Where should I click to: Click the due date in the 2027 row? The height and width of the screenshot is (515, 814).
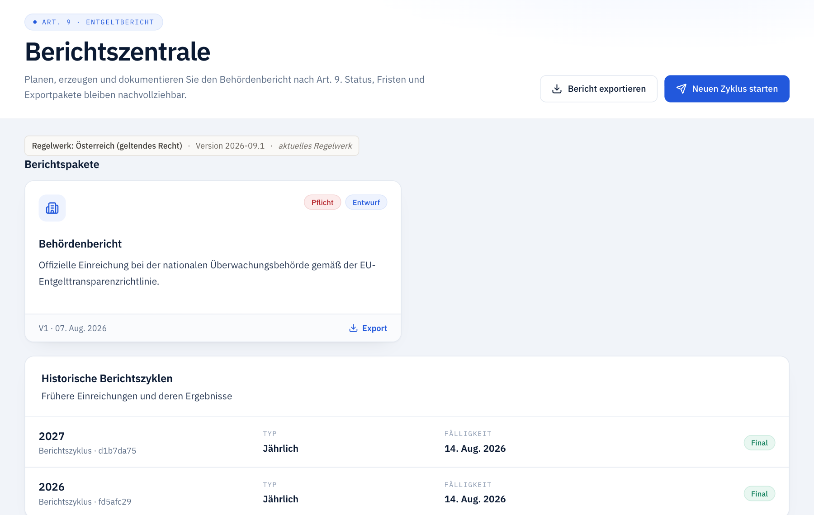(475, 449)
